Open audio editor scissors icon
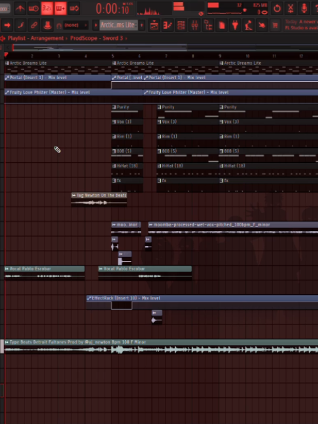 291,9
